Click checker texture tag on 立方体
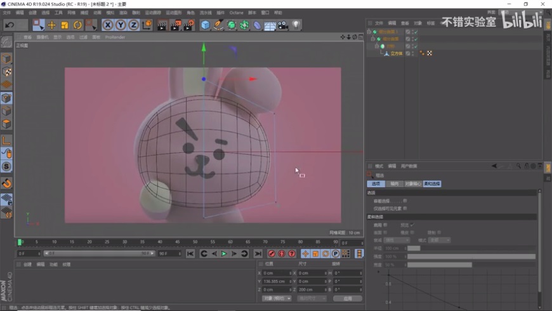552x311 pixels. click(x=429, y=53)
